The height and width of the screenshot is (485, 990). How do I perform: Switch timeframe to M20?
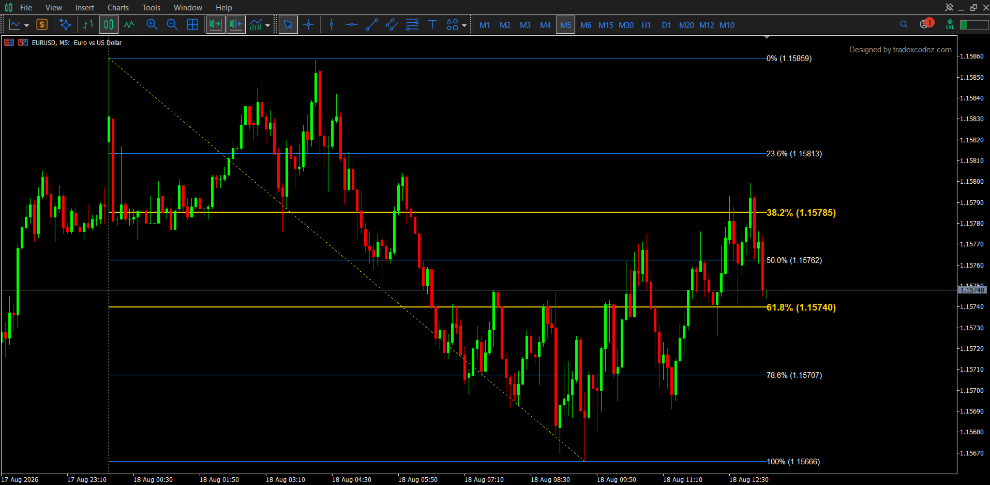[686, 25]
